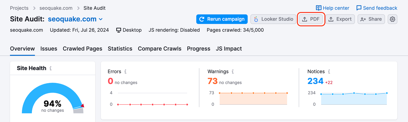Click the 73 warnings count
The width and height of the screenshot is (408, 122).
click(212, 81)
